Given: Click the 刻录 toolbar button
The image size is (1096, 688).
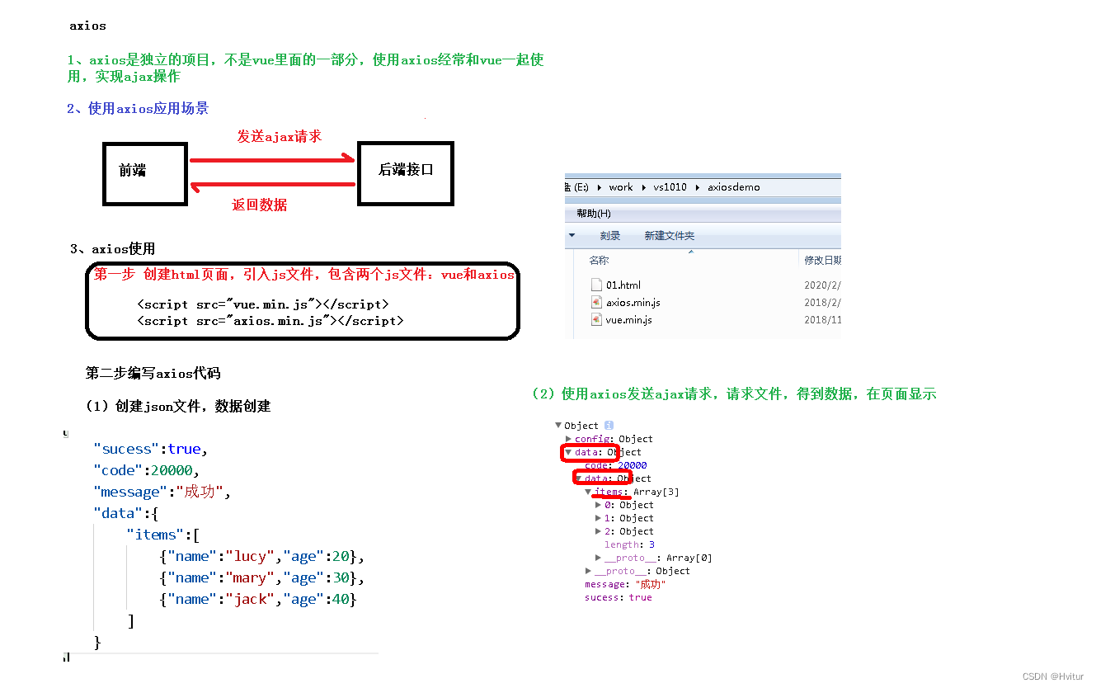Looking at the screenshot, I should 610,236.
